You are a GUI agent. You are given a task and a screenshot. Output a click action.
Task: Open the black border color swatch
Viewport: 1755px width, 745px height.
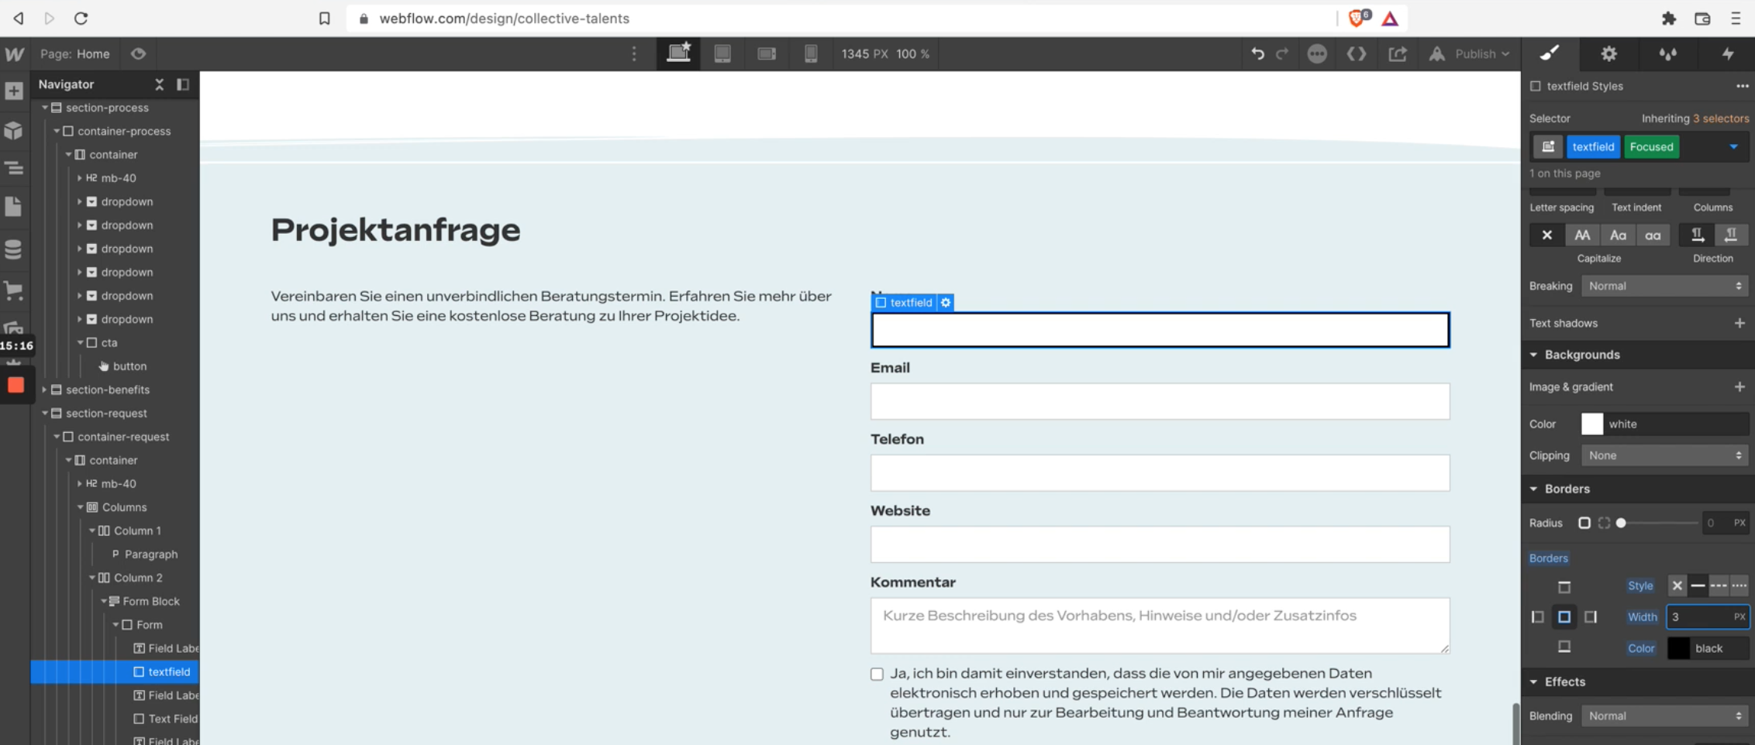point(1678,648)
